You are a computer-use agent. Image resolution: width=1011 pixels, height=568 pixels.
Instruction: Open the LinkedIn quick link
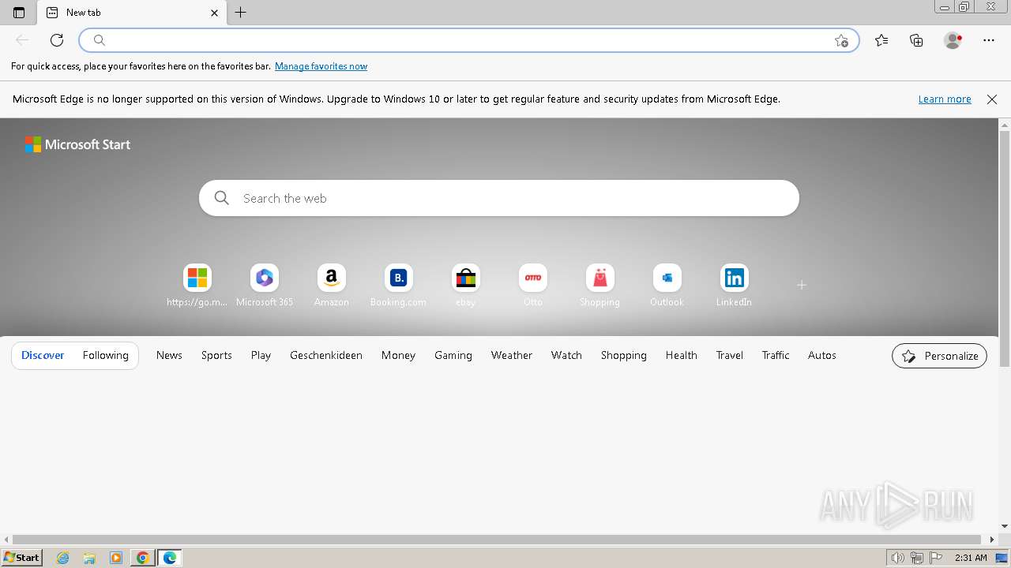tap(734, 286)
